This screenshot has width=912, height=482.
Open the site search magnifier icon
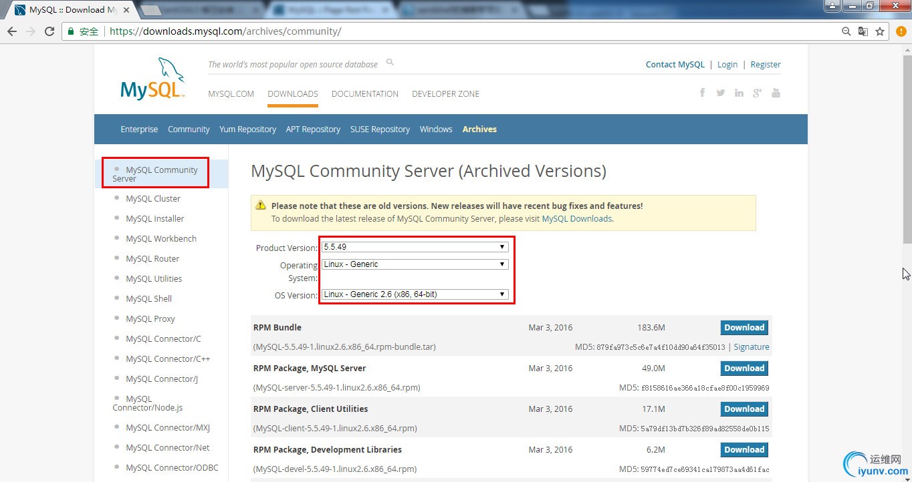[390, 63]
